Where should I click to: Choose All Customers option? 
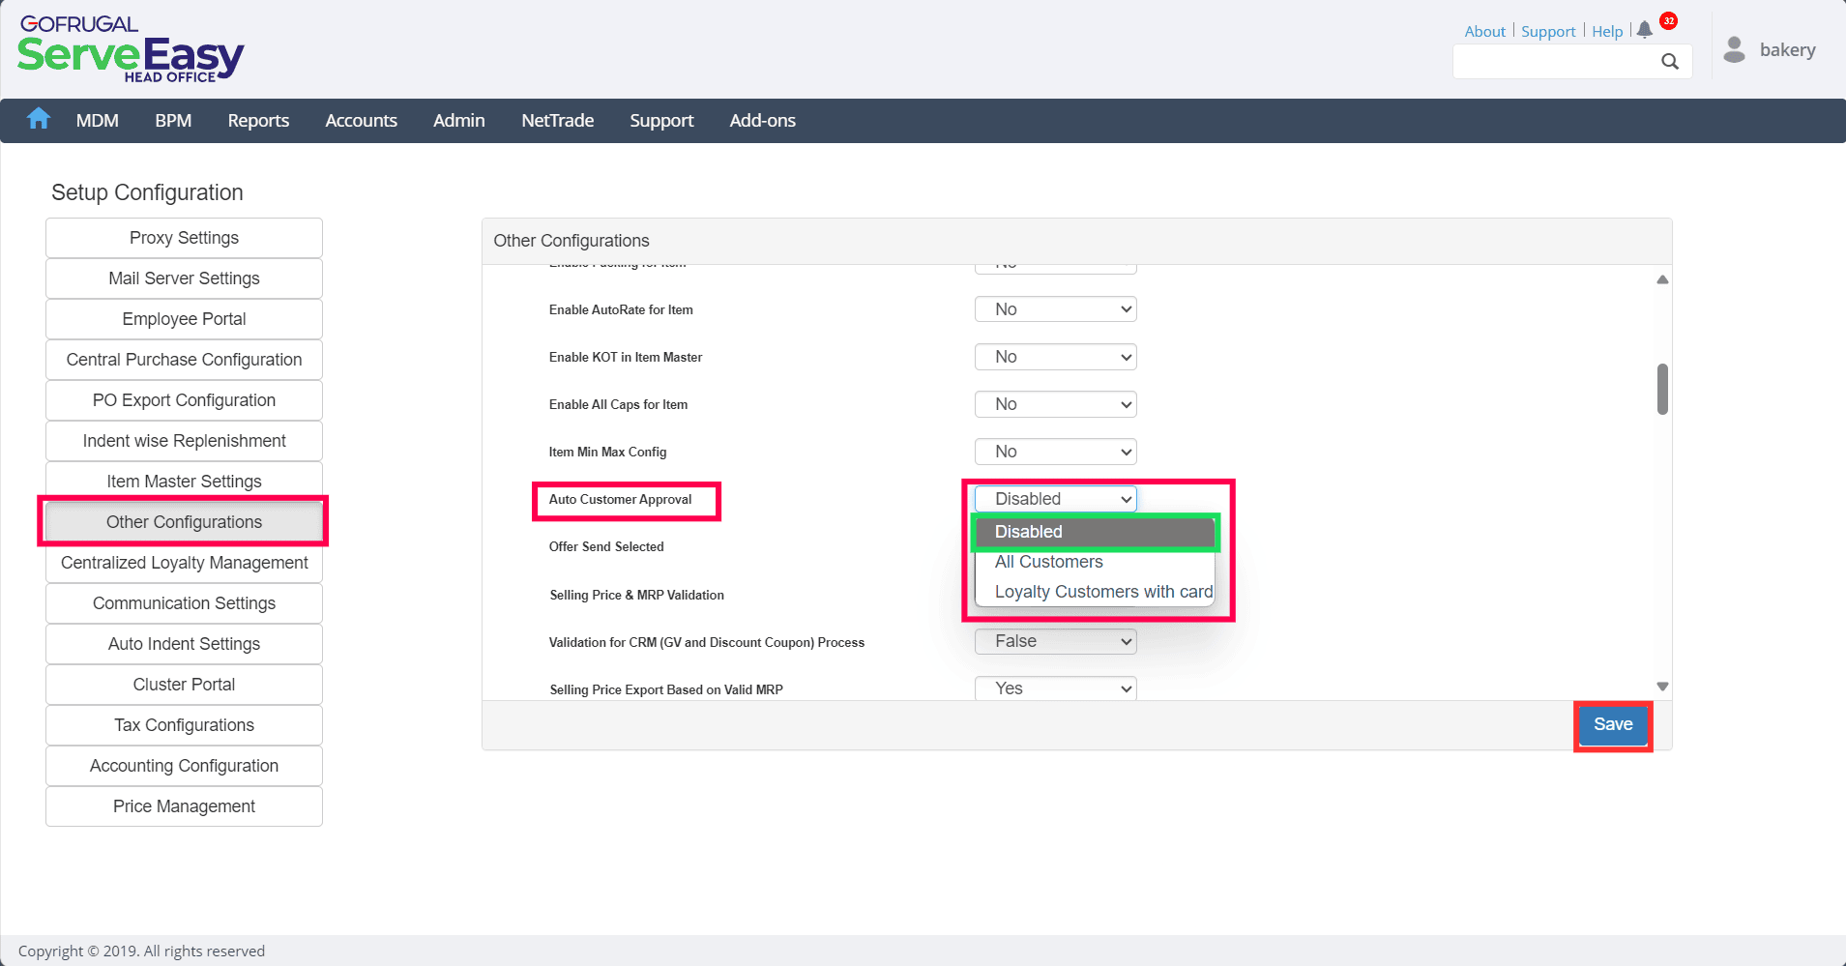[1095, 562]
